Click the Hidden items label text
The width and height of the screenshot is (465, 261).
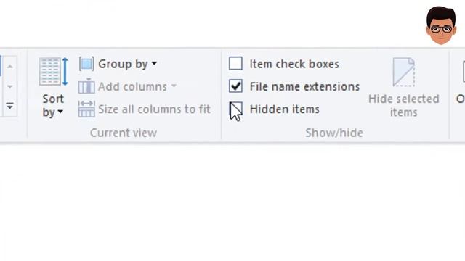click(x=284, y=109)
